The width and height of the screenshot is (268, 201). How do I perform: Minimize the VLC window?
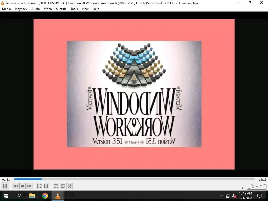[x=238, y=3]
